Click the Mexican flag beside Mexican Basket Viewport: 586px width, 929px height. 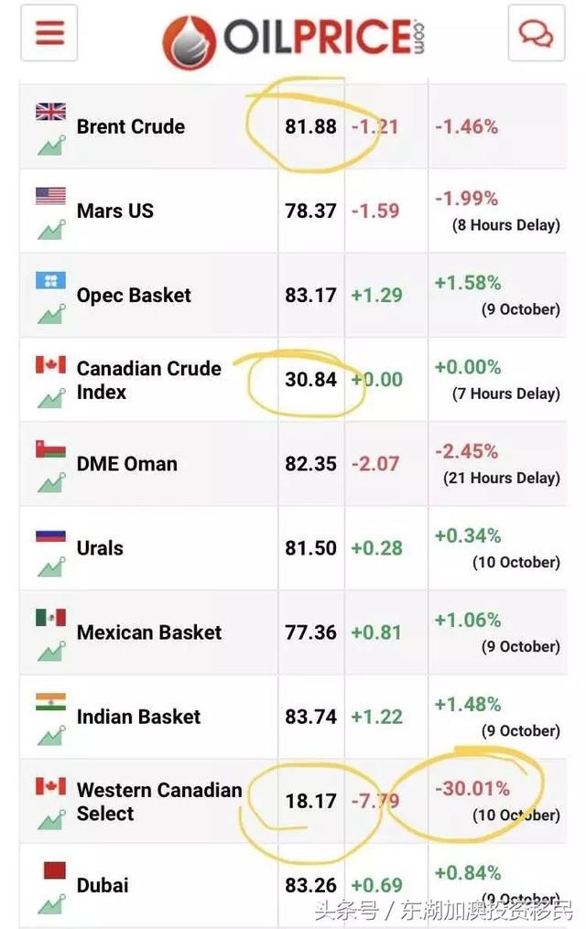tap(50, 617)
